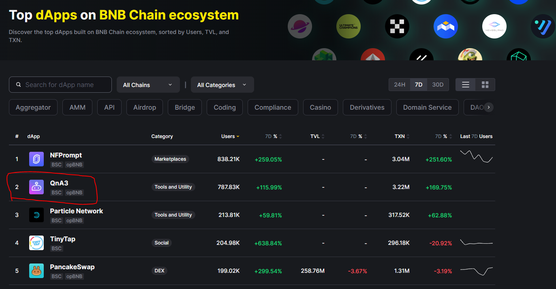Screen dimensions: 556x289
Task: Open the All Categories dropdown
Action: pos(222,85)
